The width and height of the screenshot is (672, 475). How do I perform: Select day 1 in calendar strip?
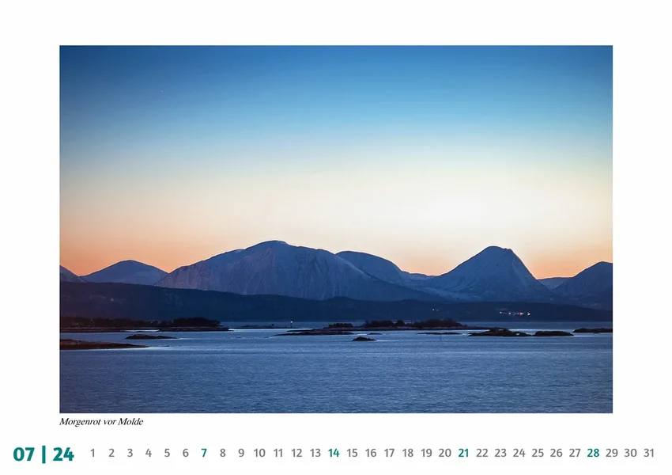(92, 453)
